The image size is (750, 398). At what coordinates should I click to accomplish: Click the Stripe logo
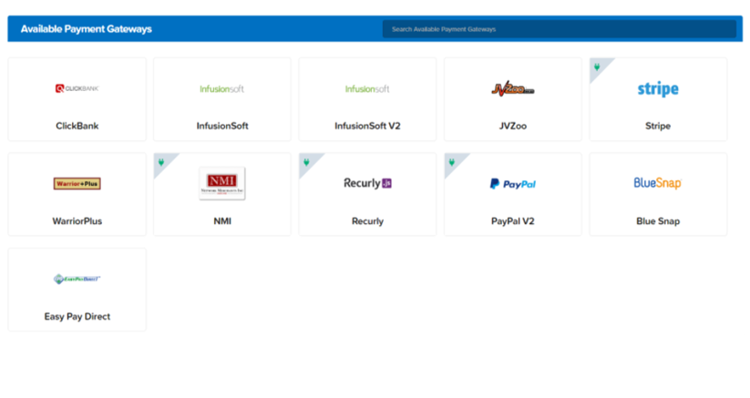658,89
